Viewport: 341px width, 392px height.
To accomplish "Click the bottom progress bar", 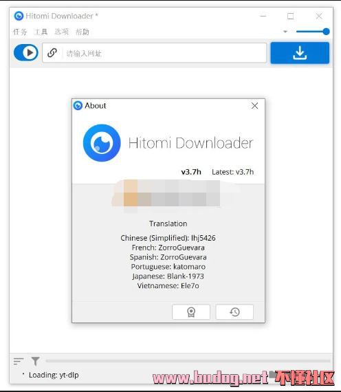I will point(188,361).
